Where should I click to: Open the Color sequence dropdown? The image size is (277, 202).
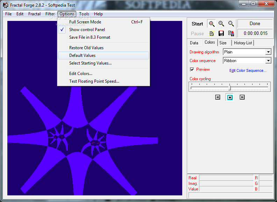pyautogui.click(x=268, y=61)
